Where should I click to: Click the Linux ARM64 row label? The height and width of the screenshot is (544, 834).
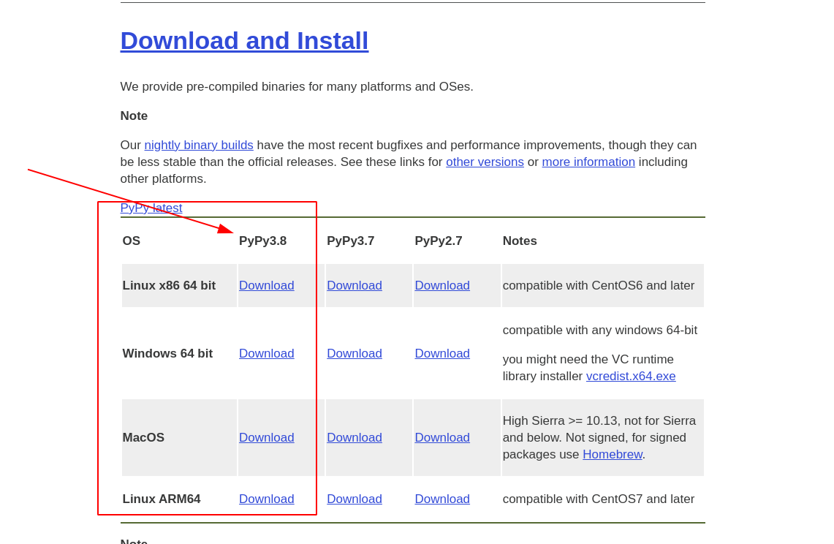click(162, 499)
